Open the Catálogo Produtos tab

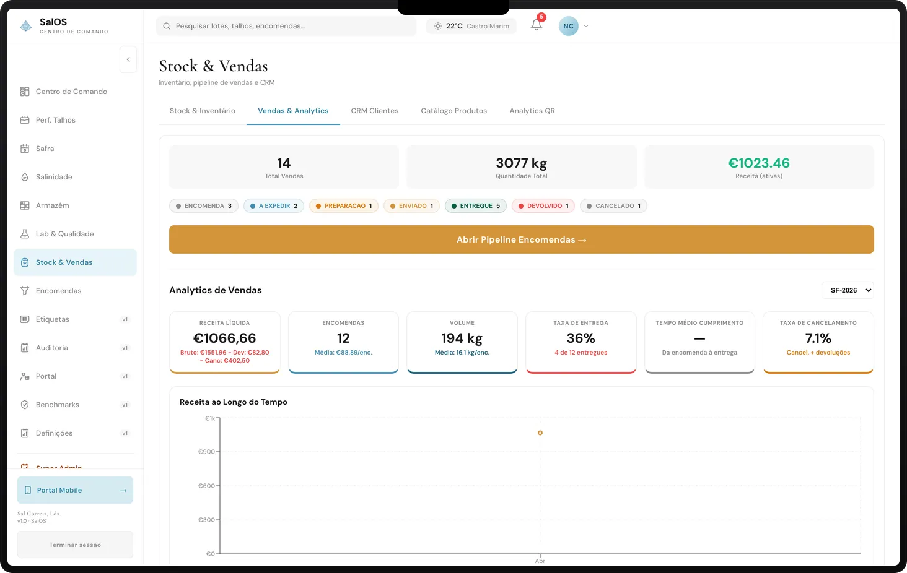453,110
